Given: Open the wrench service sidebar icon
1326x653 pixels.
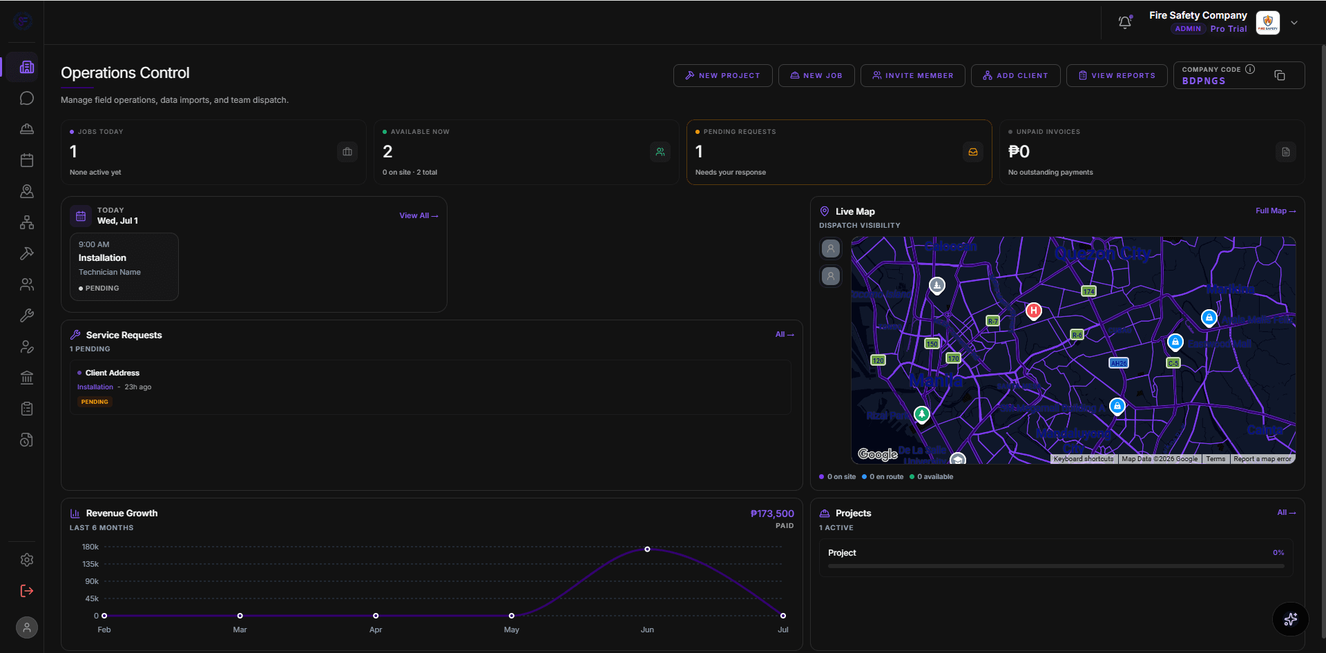Looking at the screenshot, I should point(27,315).
